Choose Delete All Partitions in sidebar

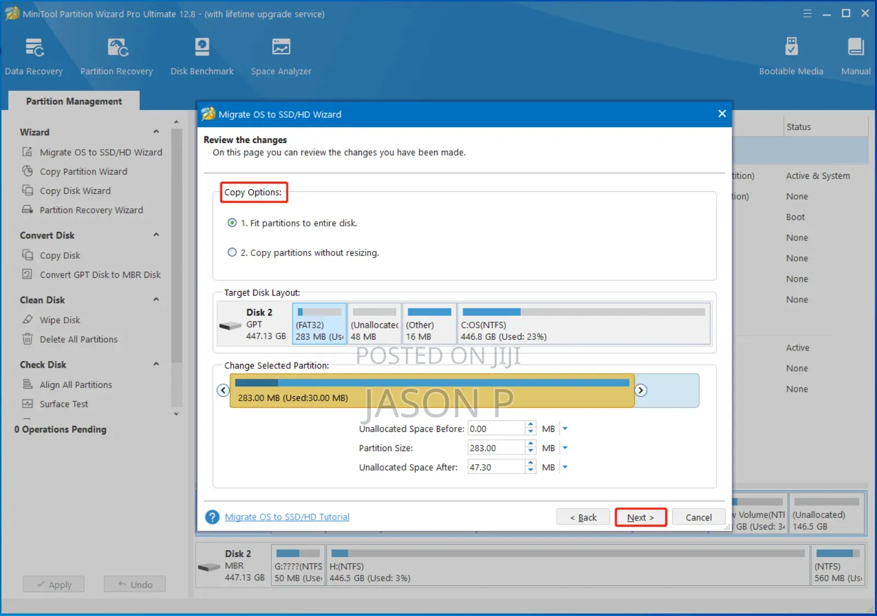pyautogui.click(x=78, y=339)
